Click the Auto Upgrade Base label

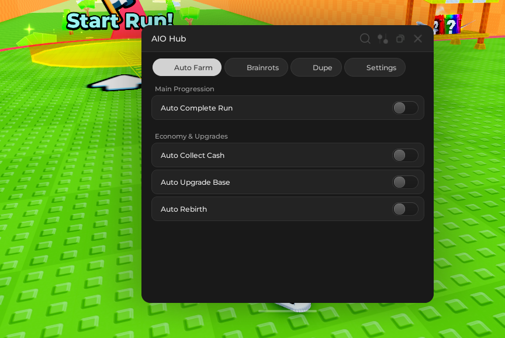pos(195,182)
